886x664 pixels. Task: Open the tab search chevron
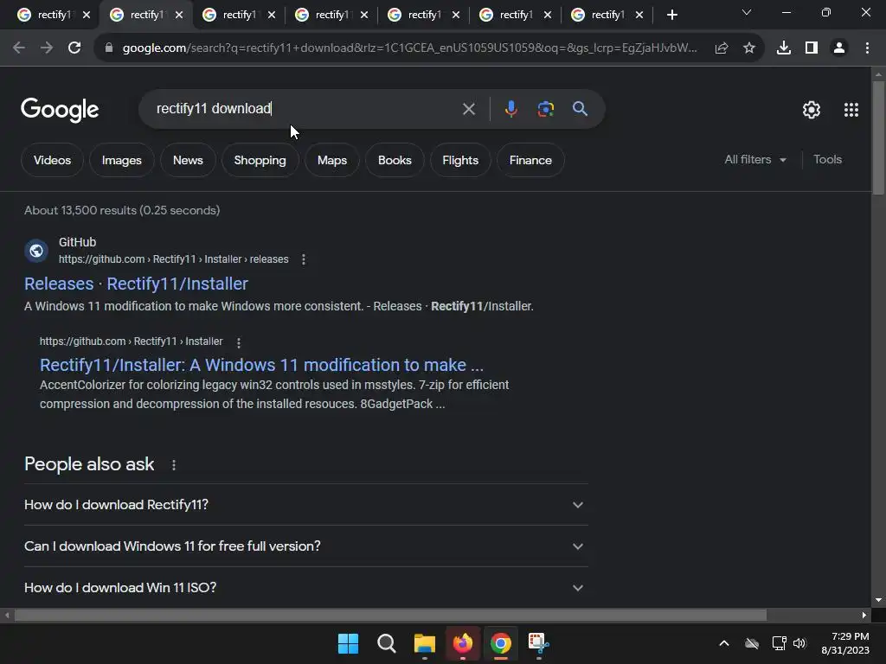tap(747, 12)
